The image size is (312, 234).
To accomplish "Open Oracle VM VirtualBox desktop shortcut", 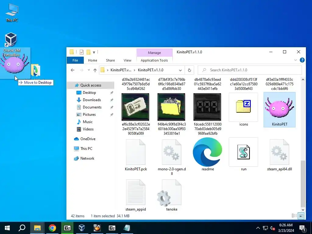I will 11,44.
